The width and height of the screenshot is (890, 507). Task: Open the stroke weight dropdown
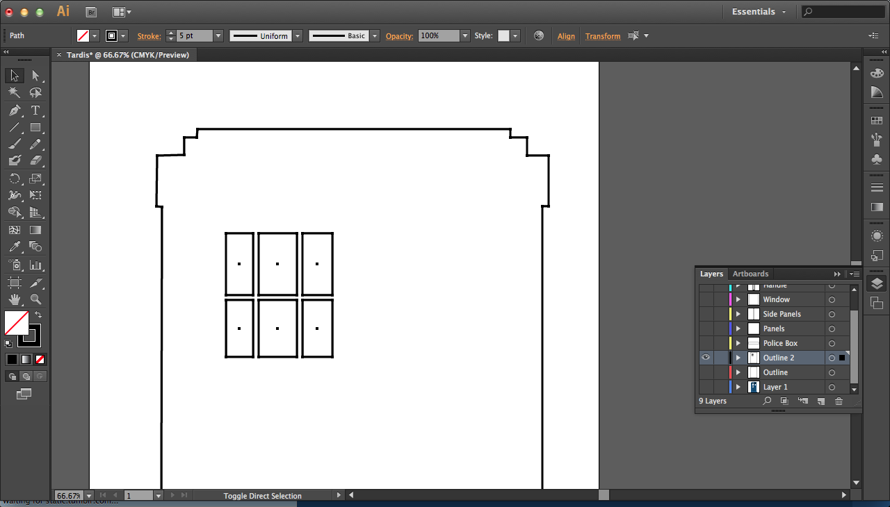(218, 35)
